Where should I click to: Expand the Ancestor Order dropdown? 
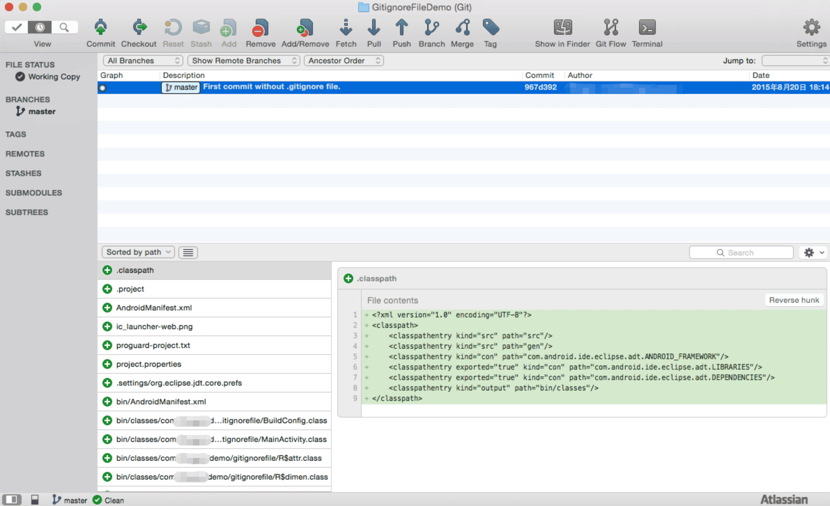(344, 61)
